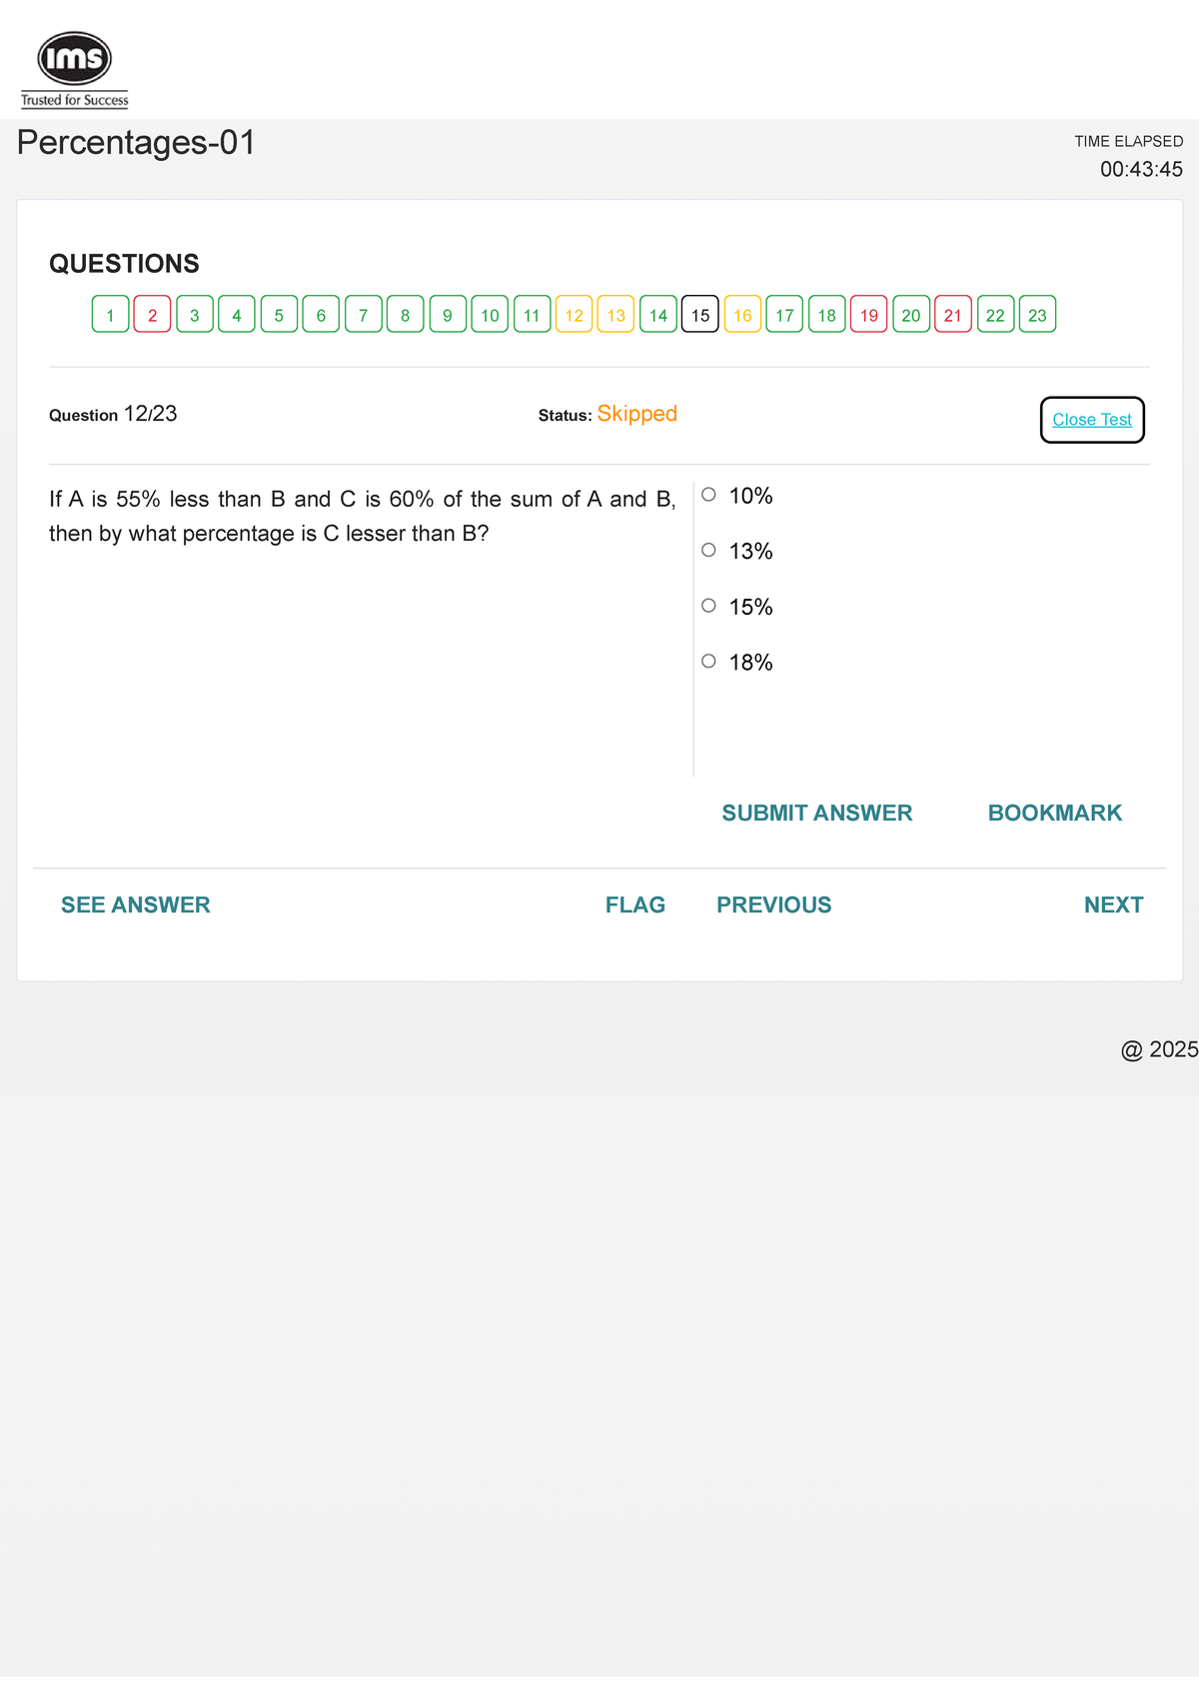Navigate to question 23 using the navigator
Viewport: 1199px width, 1697px height.
click(1037, 315)
